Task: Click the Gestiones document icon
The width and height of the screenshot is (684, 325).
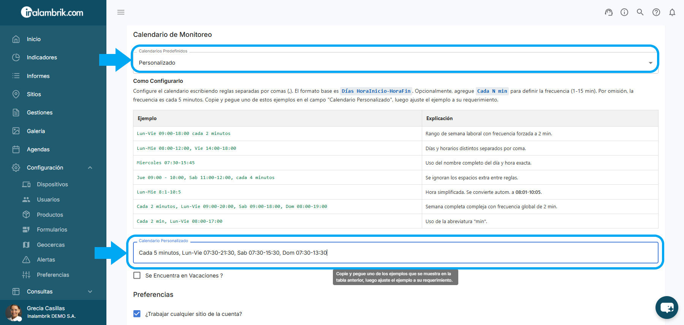Action: (16, 113)
